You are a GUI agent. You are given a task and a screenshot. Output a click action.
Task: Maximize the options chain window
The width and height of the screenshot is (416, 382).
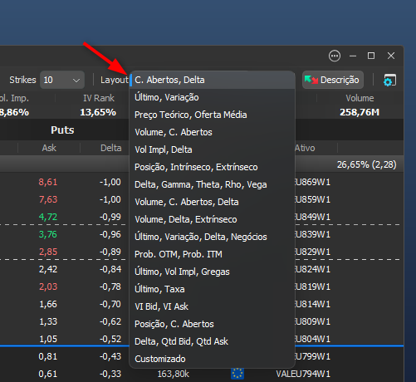(x=371, y=56)
